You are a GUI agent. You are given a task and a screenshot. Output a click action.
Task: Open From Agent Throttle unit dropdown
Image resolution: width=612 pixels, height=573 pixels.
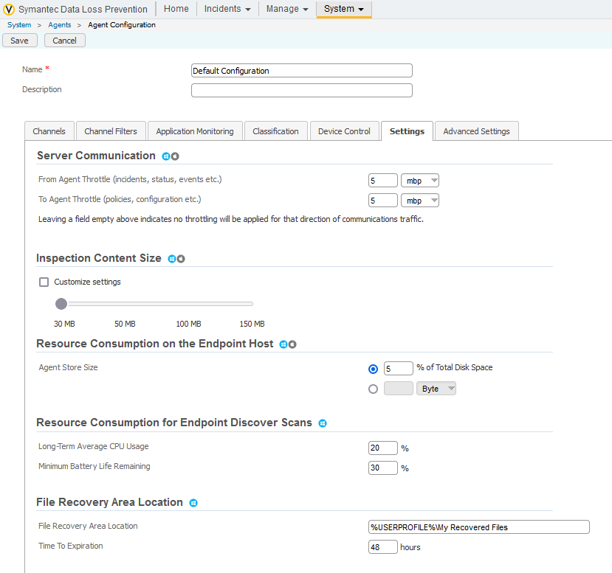(x=420, y=180)
